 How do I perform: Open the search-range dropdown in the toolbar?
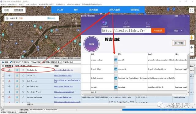[x=56, y=62]
